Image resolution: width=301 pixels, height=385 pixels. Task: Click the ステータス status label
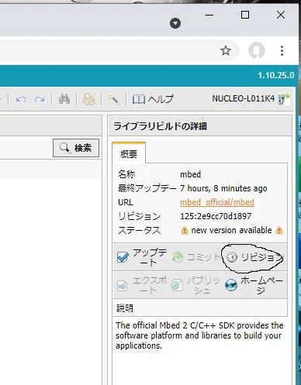pos(139,230)
